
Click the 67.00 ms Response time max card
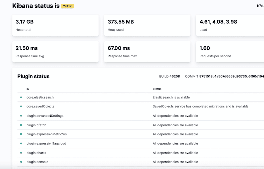147,52
